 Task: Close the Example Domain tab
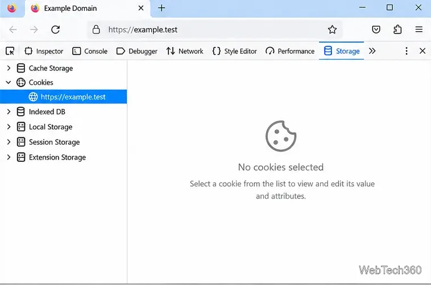[x=141, y=9]
